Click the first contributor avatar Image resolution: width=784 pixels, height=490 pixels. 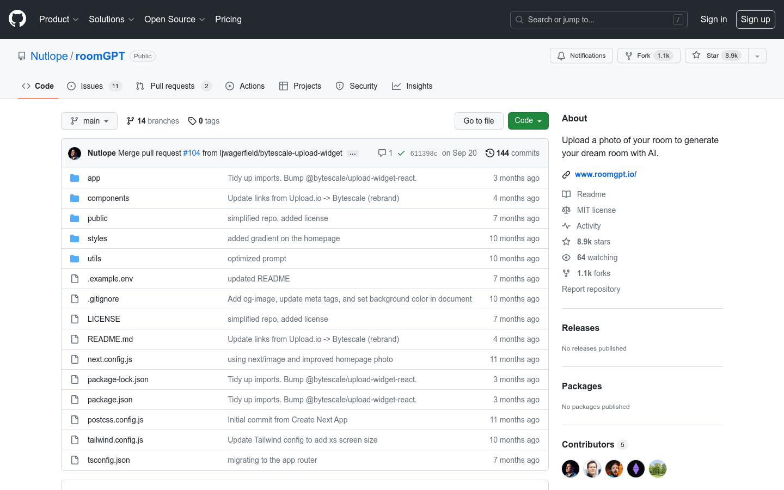[571, 469]
